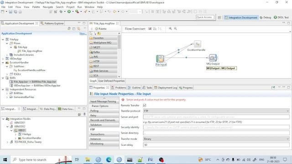Click the Server and port input field
292x164 pixels.
pyautogui.click(x=216, y=117)
